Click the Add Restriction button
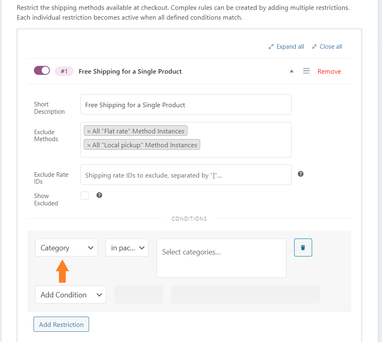382x342 pixels. tap(61, 324)
